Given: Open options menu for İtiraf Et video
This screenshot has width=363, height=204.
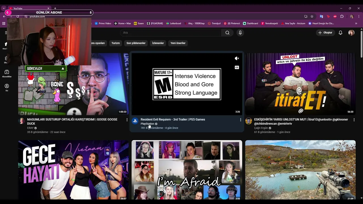Looking at the screenshot, I should [354, 120].
